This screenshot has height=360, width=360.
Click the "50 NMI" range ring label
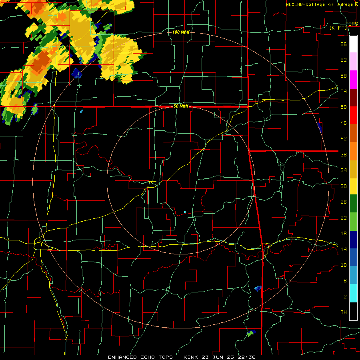pos(181,106)
